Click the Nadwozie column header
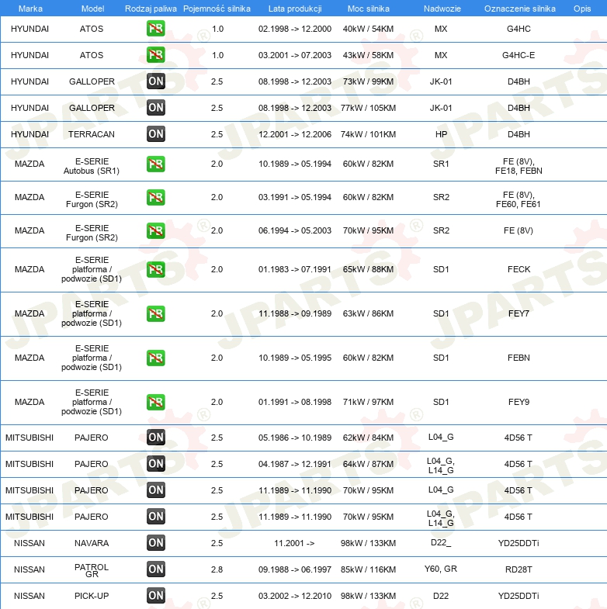The height and width of the screenshot is (609, 607). (442, 9)
